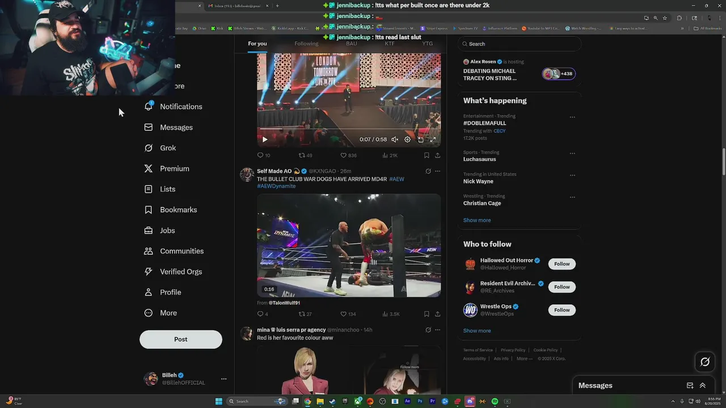
Task: Open the floating Grok button
Action: 705,362
